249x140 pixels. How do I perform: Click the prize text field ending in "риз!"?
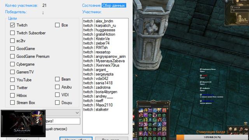[x=63, y=121]
